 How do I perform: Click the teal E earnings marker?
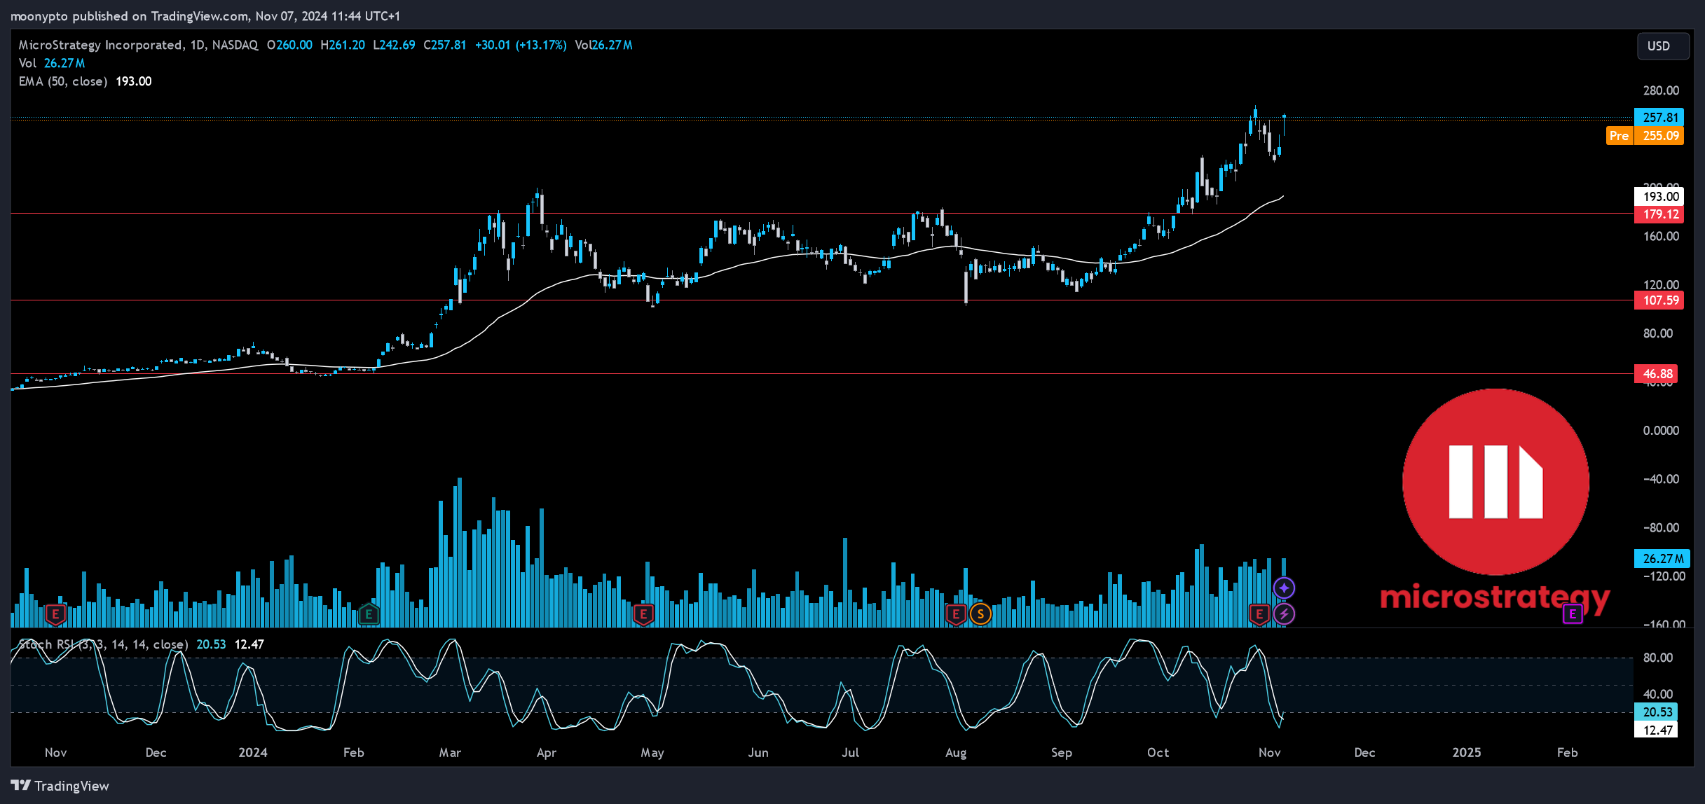[369, 615]
